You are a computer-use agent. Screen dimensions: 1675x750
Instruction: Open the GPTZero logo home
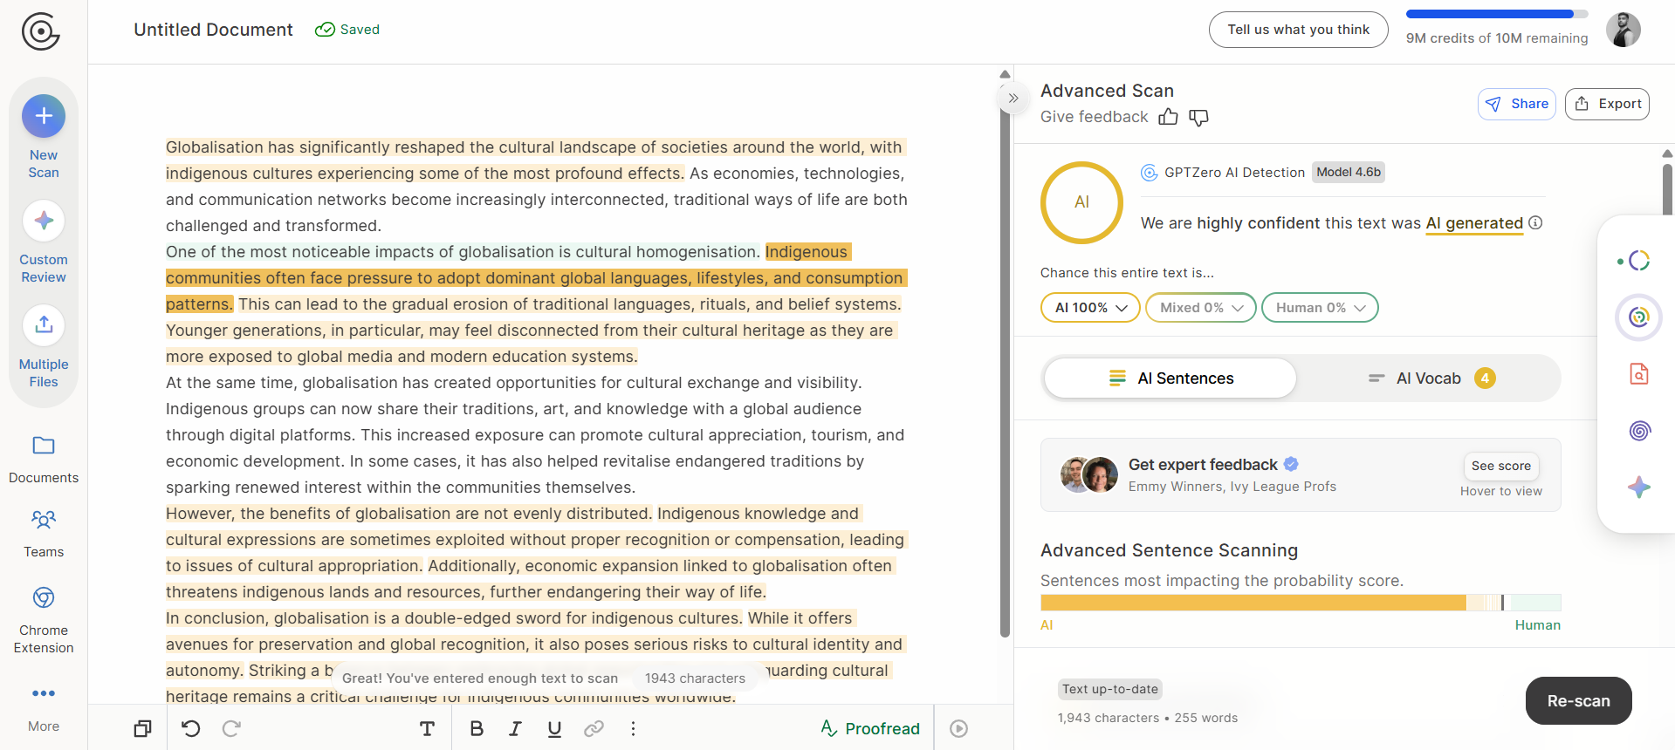pyautogui.click(x=41, y=32)
